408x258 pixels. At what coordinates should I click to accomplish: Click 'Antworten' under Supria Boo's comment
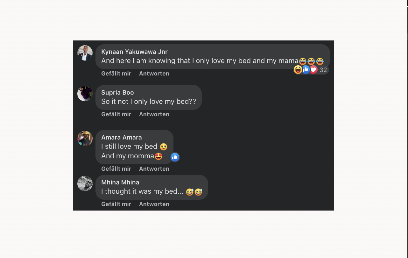tap(154, 114)
